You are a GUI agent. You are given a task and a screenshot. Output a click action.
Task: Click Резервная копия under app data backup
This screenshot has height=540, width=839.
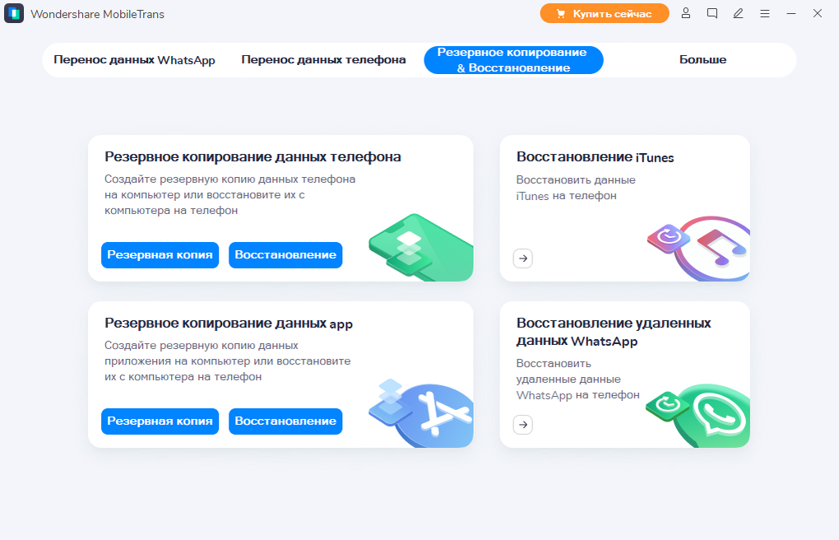point(160,421)
